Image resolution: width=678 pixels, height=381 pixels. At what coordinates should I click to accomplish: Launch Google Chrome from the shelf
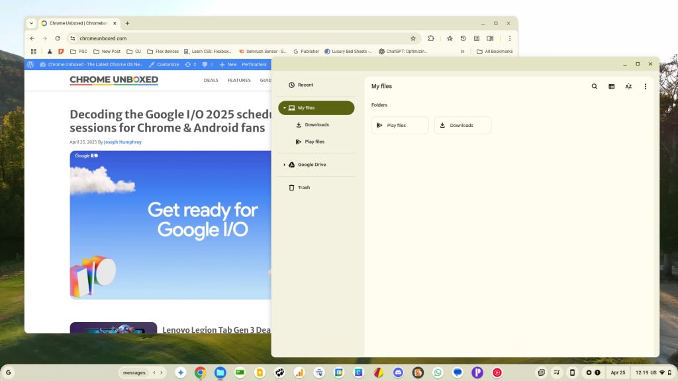click(x=200, y=372)
